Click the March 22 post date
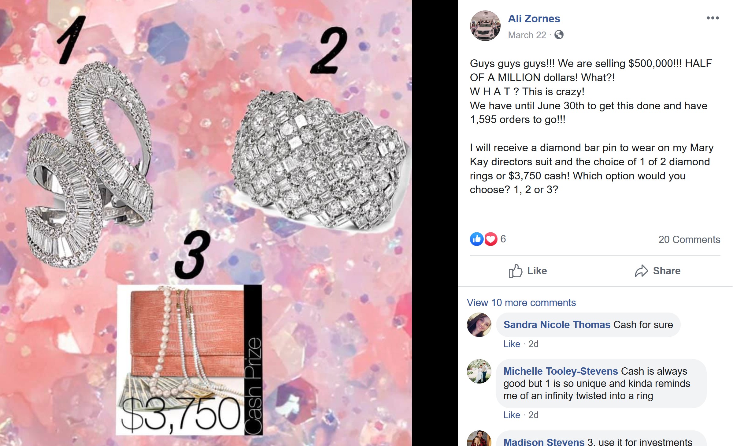 coord(527,35)
